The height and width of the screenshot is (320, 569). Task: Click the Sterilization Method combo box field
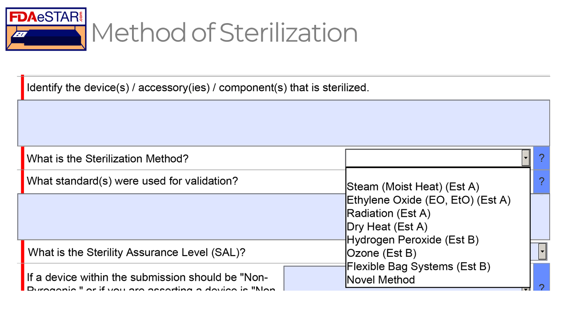[x=431, y=158]
